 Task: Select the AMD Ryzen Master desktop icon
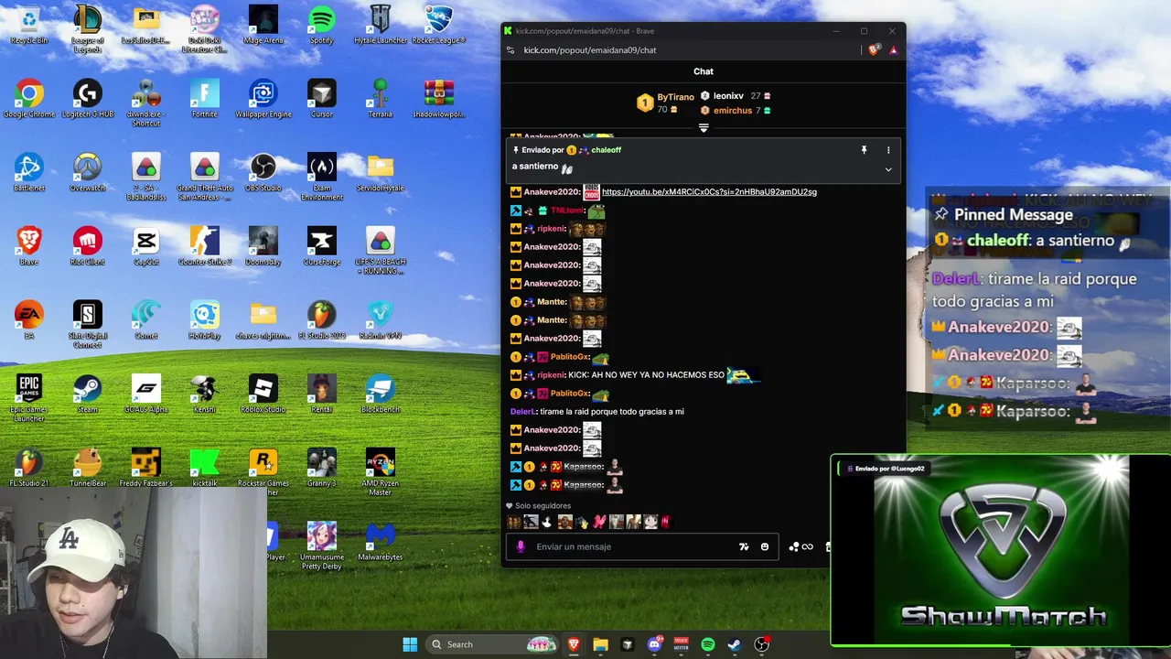(380, 472)
